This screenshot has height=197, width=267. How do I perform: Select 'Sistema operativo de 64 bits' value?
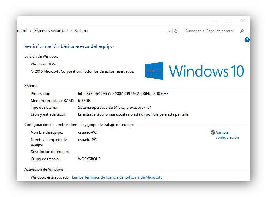115,108
